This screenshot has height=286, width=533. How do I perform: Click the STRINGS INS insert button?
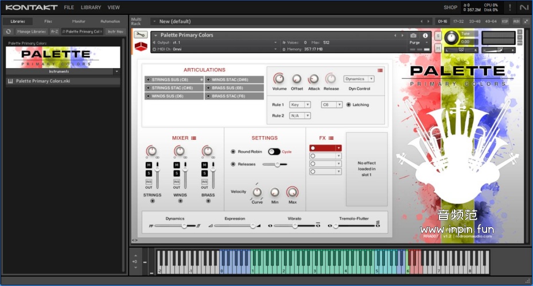click(x=149, y=182)
